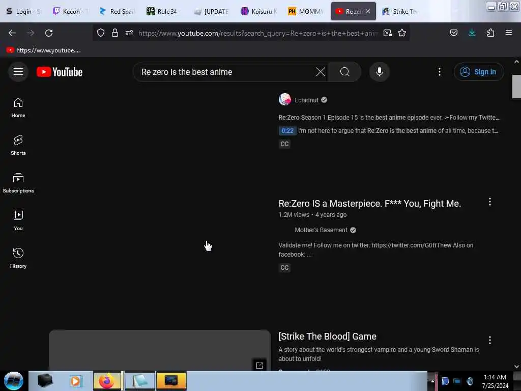
Task: Open Firefox application menu
Action: [509, 33]
